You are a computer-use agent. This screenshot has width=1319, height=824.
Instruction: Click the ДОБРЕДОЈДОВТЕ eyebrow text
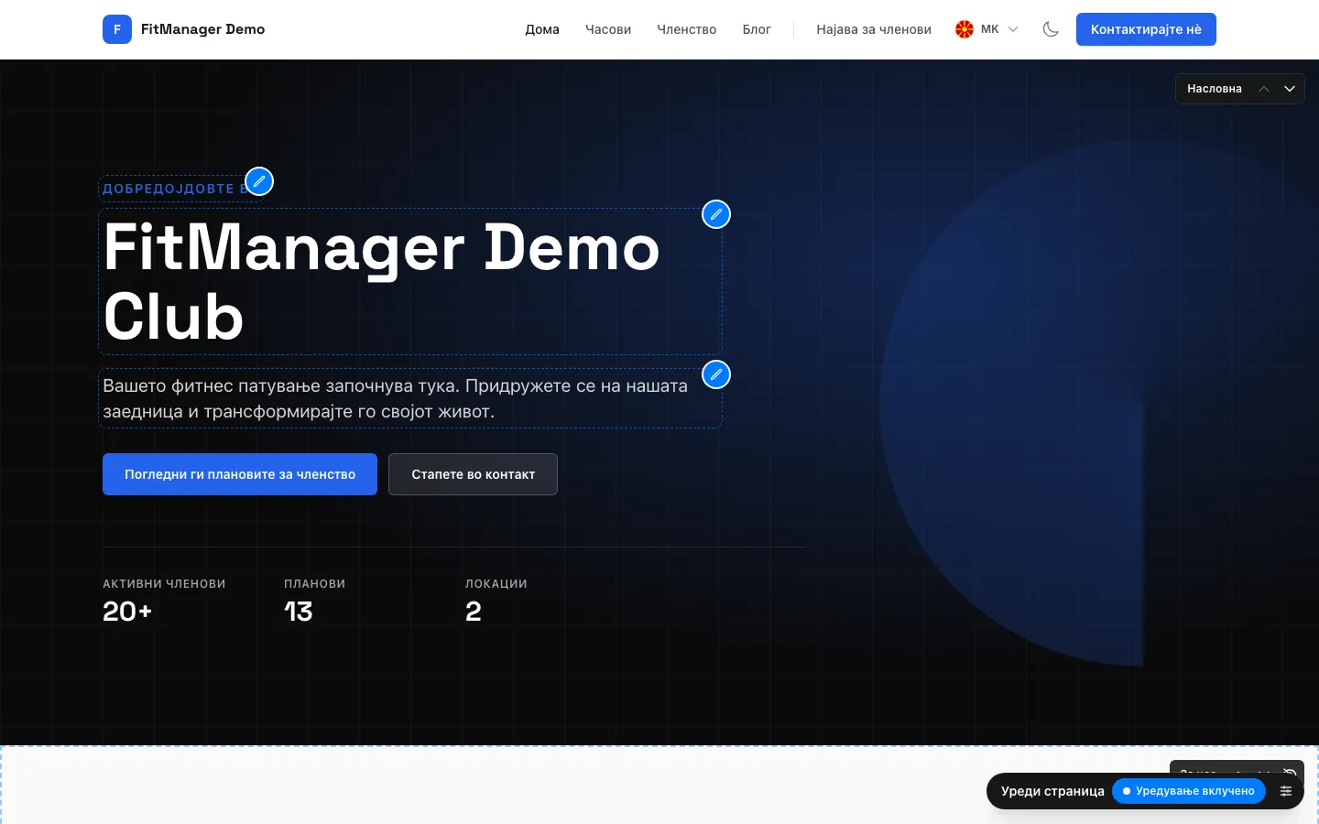tap(174, 189)
